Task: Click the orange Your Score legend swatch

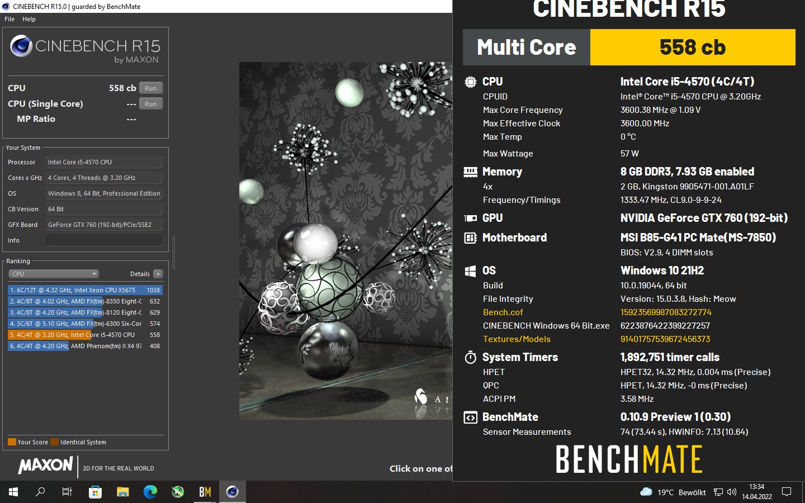Action: click(x=12, y=442)
